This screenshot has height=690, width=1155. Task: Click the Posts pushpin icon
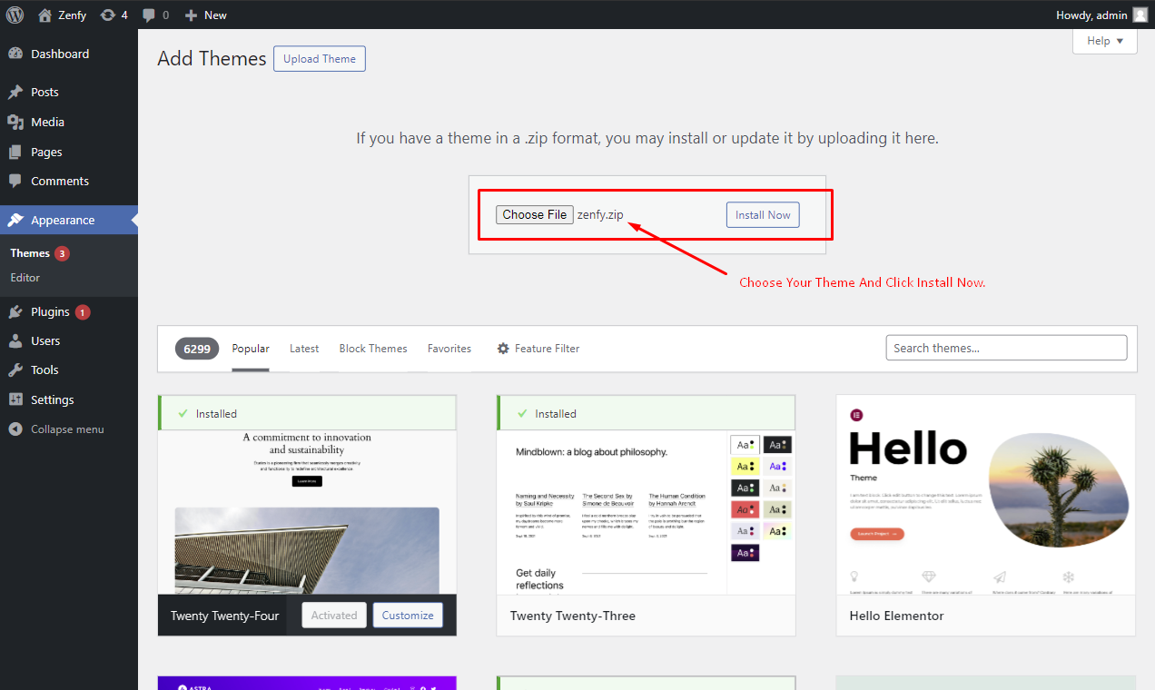tap(15, 92)
